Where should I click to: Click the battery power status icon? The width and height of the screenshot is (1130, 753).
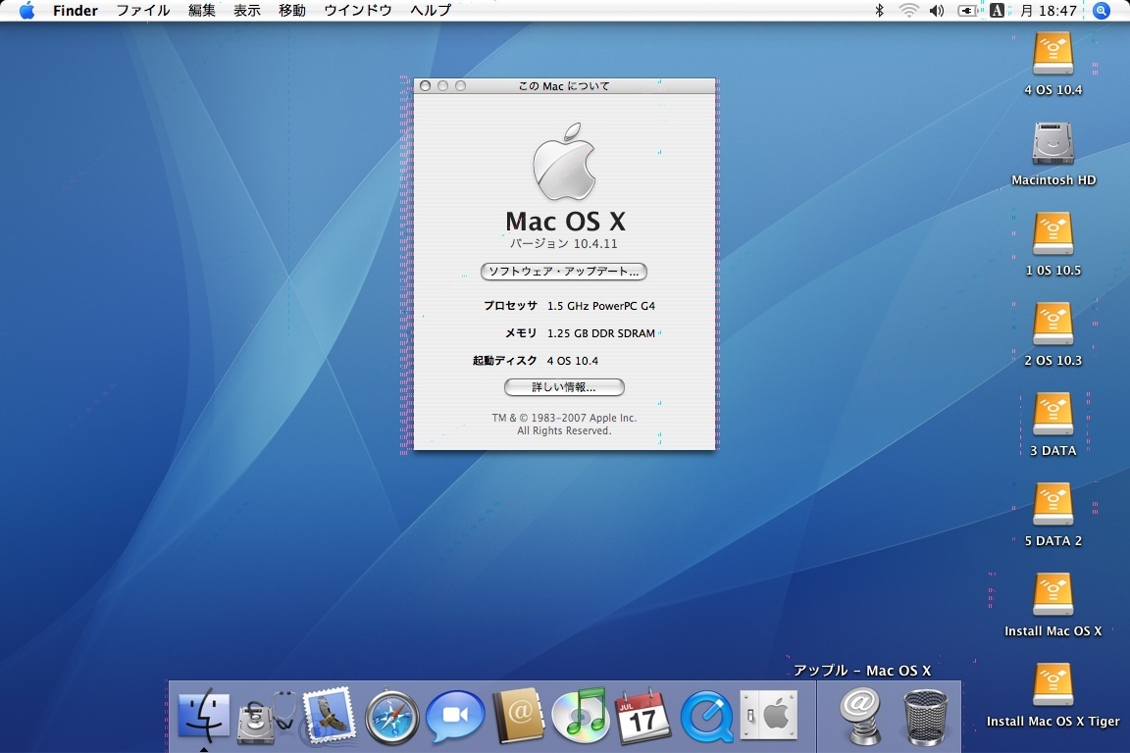[x=968, y=10]
